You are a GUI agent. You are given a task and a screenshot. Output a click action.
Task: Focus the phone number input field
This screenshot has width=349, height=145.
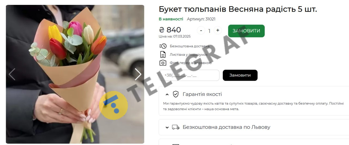(x=189, y=75)
